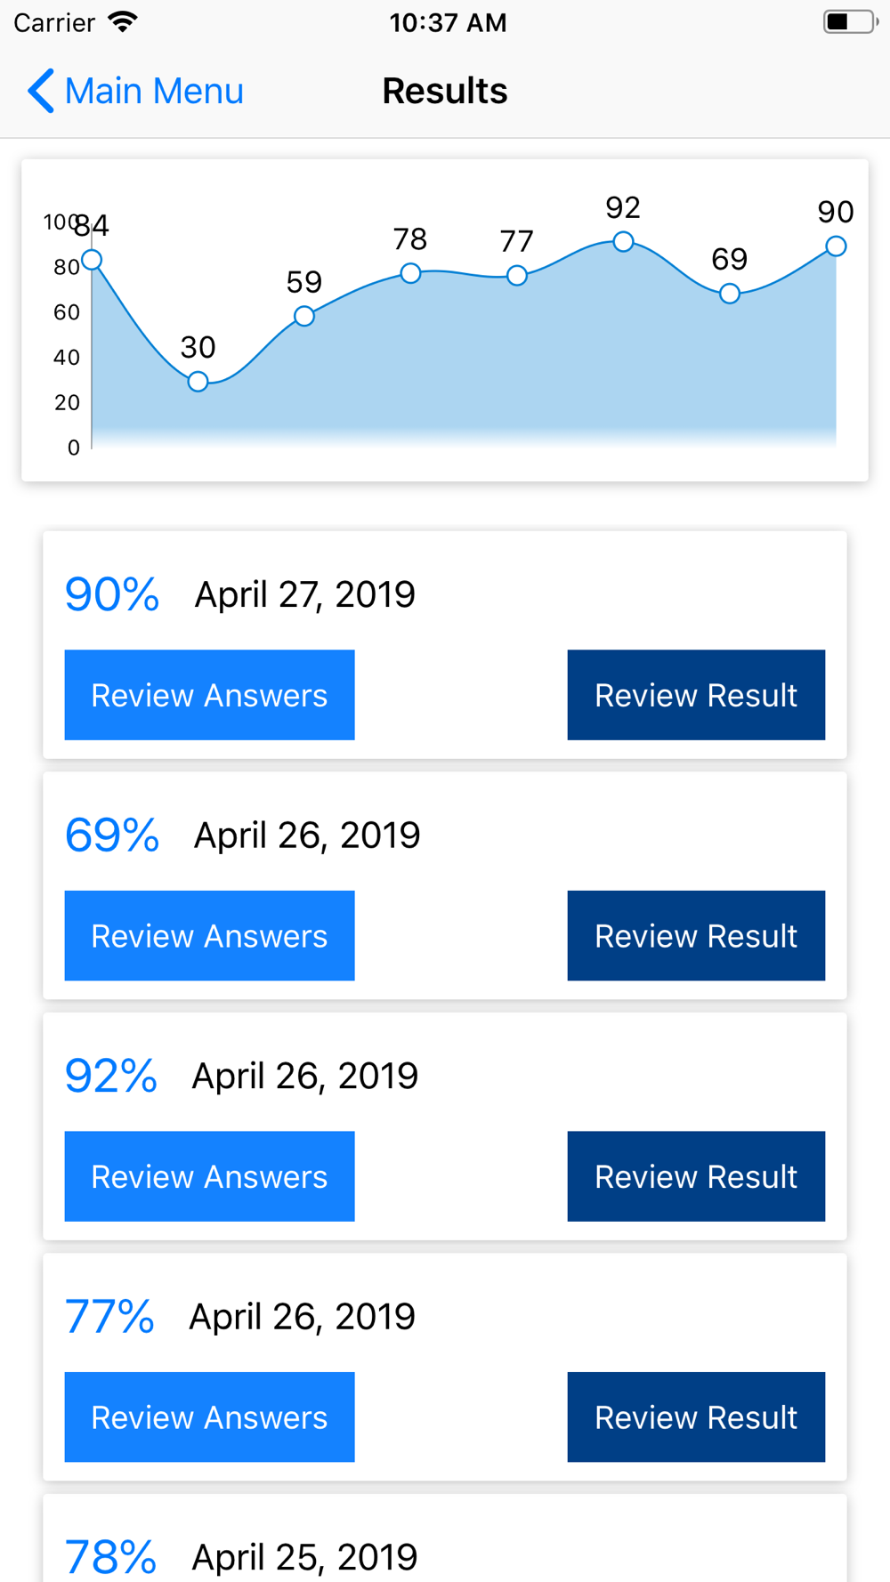Review Answers for the 90% April 27 result

coord(210,695)
